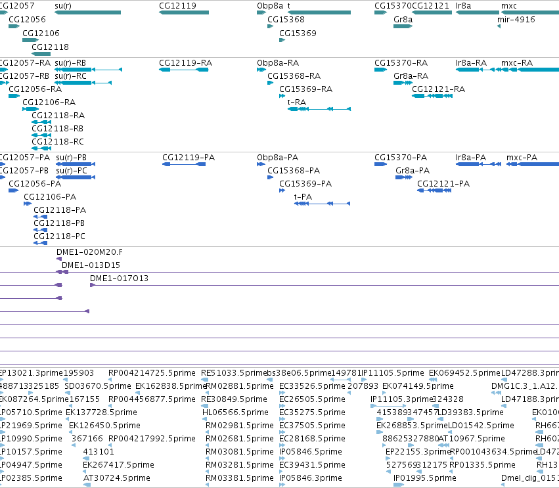This screenshot has height=488, width=559.
Task: Click the CG12119 gene label
Action: coord(177,6)
